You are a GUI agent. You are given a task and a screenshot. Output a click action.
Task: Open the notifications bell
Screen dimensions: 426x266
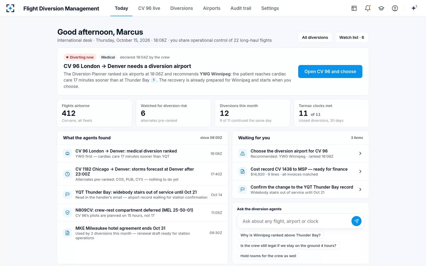coord(368,8)
